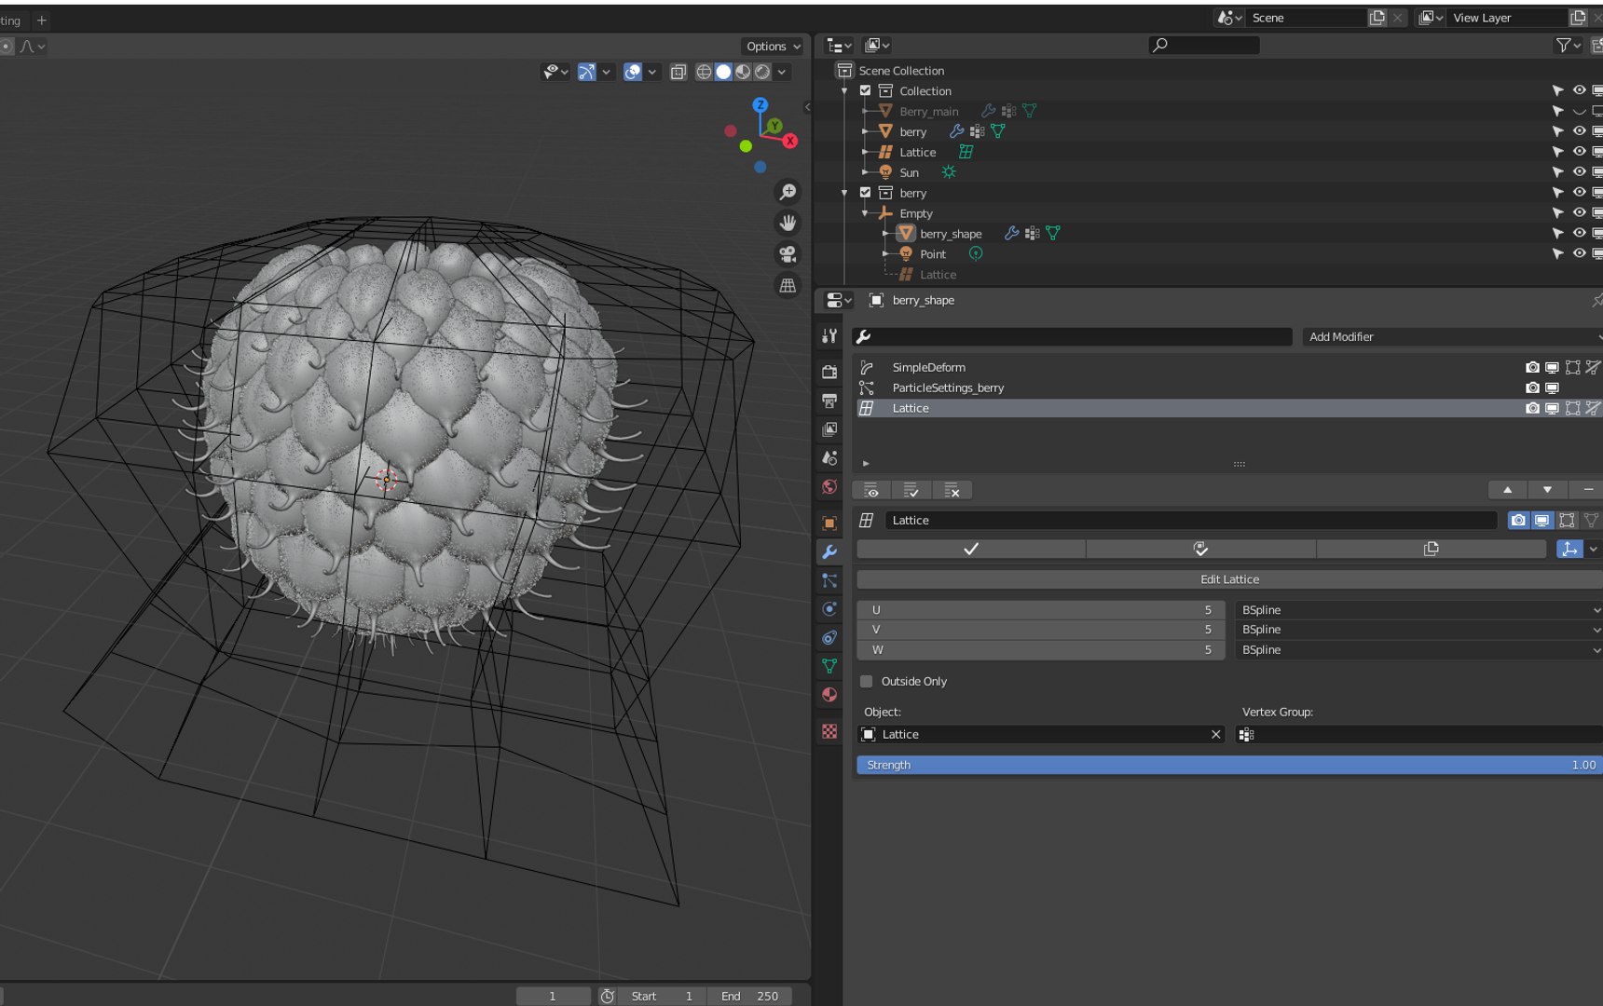Open the U interpolation BSpline dropdown
1603x1006 pixels.
pos(1418,609)
